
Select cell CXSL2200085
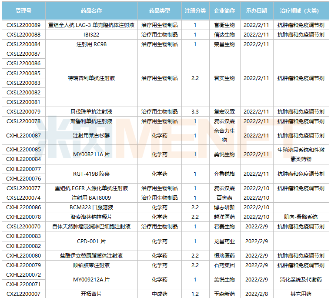click(x=23, y=73)
